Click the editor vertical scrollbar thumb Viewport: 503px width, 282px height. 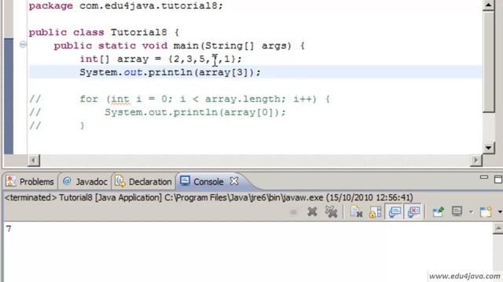(x=488, y=63)
